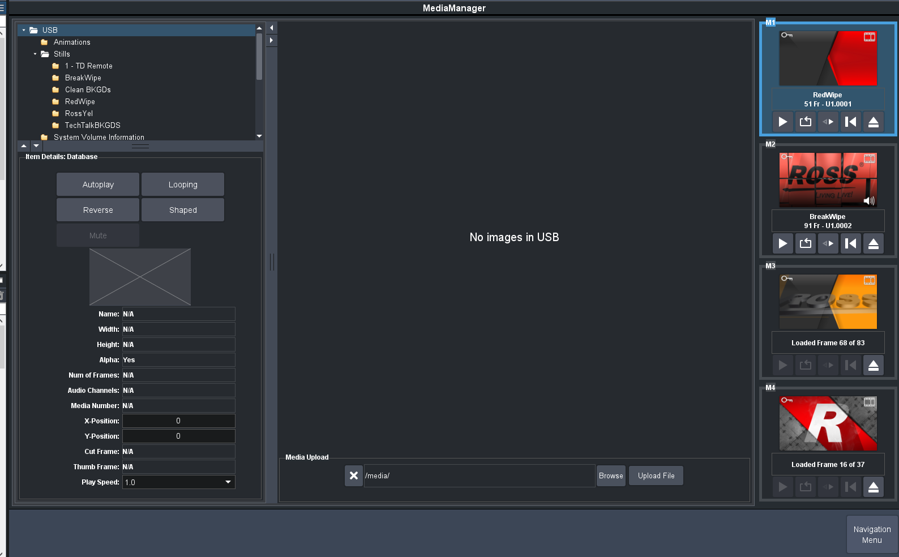This screenshot has width=899, height=557.
Task: Browse for a media file
Action: [x=611, y=475]
